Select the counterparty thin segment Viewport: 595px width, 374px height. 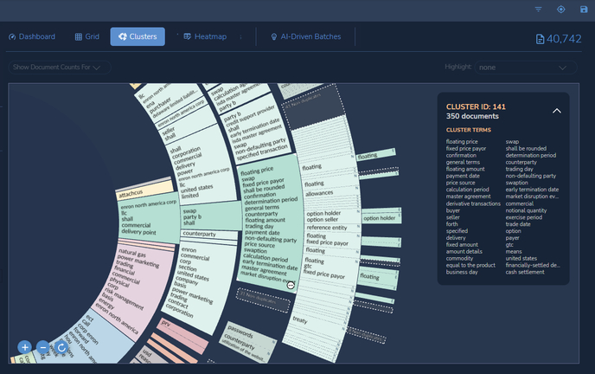[x=208, y=234]
